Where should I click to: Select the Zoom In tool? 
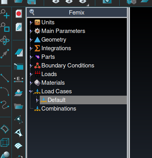tap(5, 14)
